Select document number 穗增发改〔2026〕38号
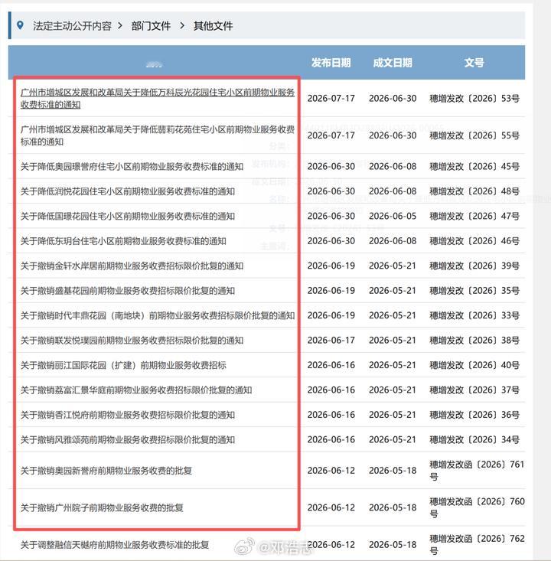The image size is (551, 561). pyautogui.click(x=474, y=341)
